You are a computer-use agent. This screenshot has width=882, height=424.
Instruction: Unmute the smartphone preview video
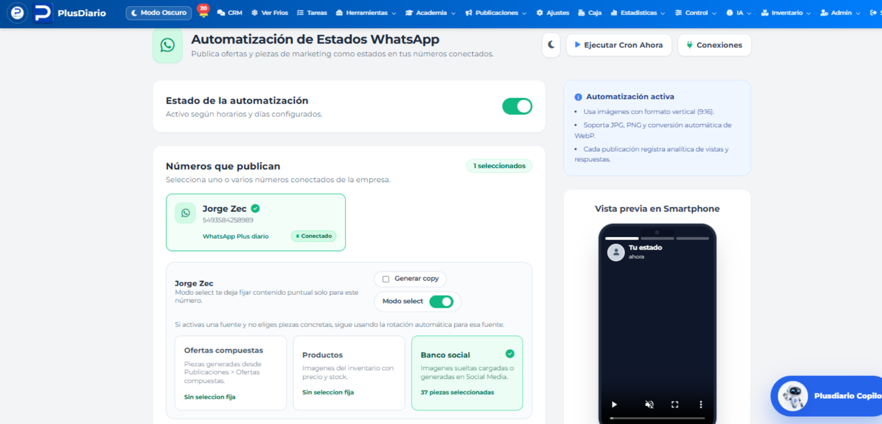tap(649, 405)
